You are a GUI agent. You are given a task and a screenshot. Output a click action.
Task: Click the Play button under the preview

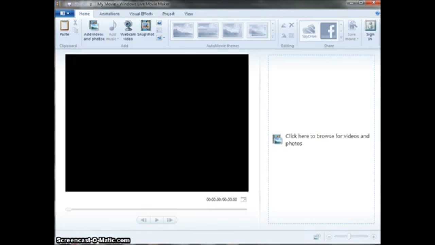tap(157, 220)
